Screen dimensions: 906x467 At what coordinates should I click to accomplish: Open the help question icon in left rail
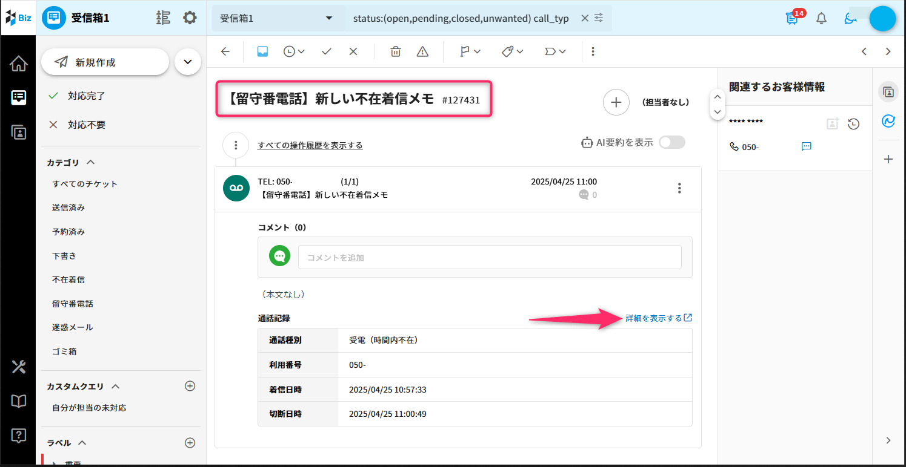(x=18, y=436)
